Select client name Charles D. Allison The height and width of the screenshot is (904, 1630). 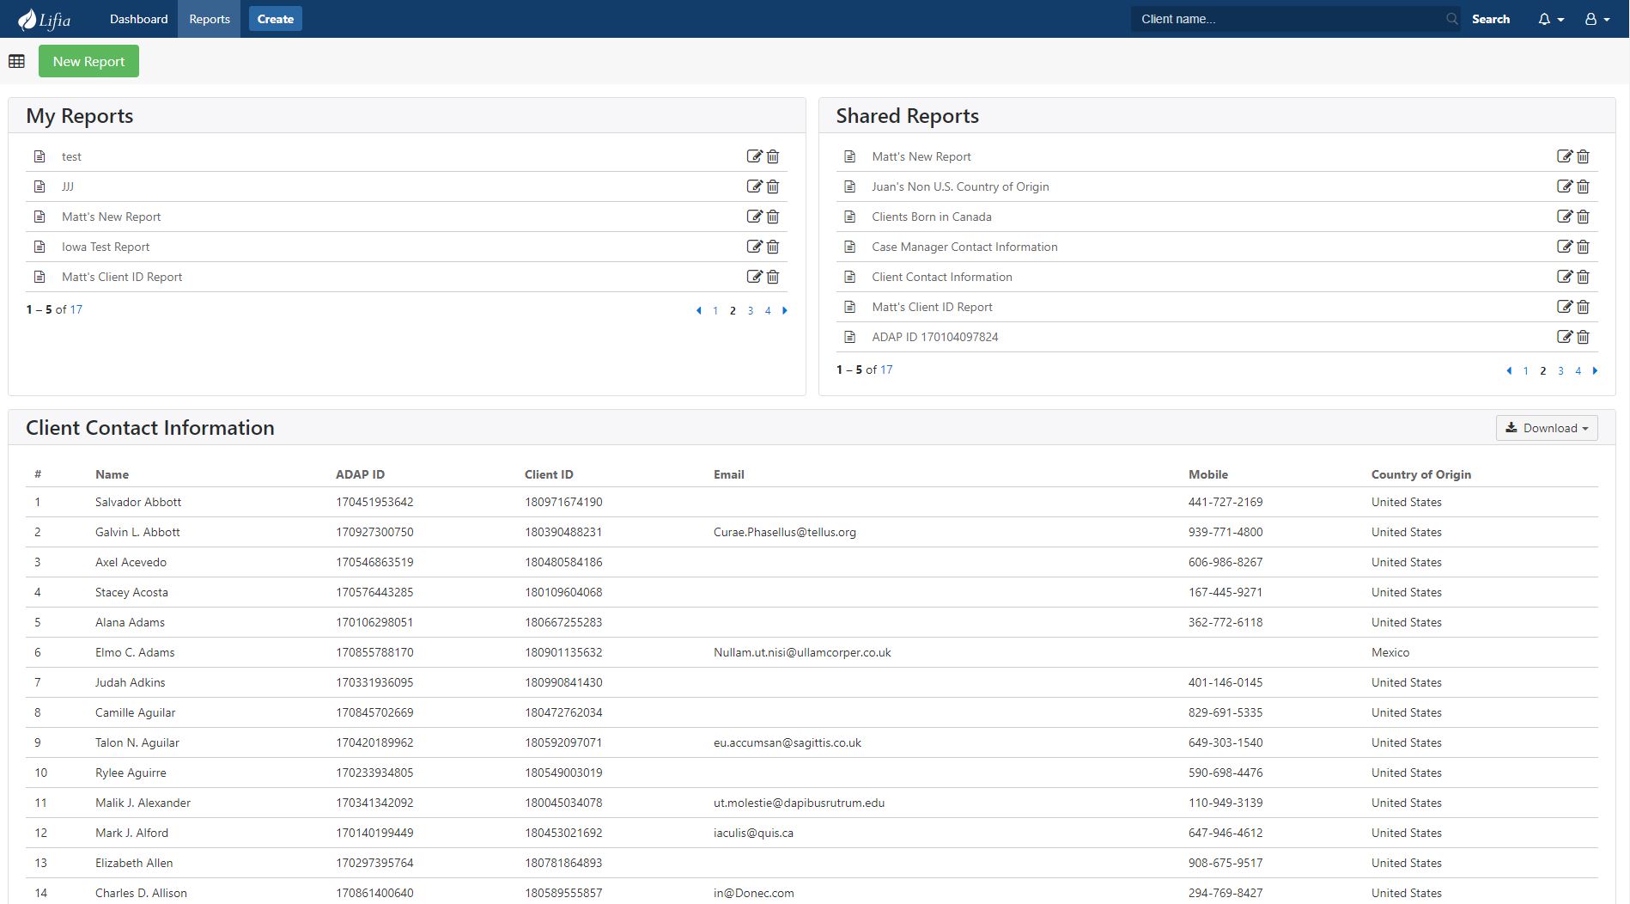(141, 893)
